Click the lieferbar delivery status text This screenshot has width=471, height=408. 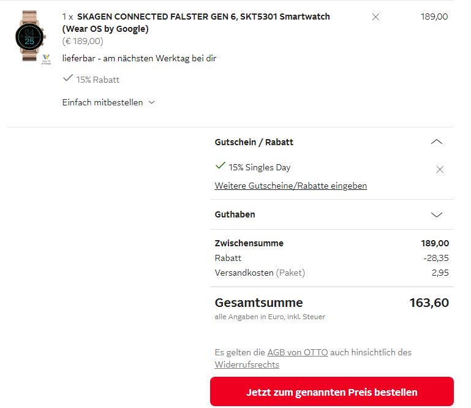click(139, 58)
